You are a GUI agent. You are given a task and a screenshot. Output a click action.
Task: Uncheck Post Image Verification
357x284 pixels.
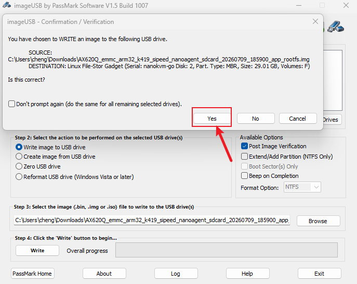[244, 146]
